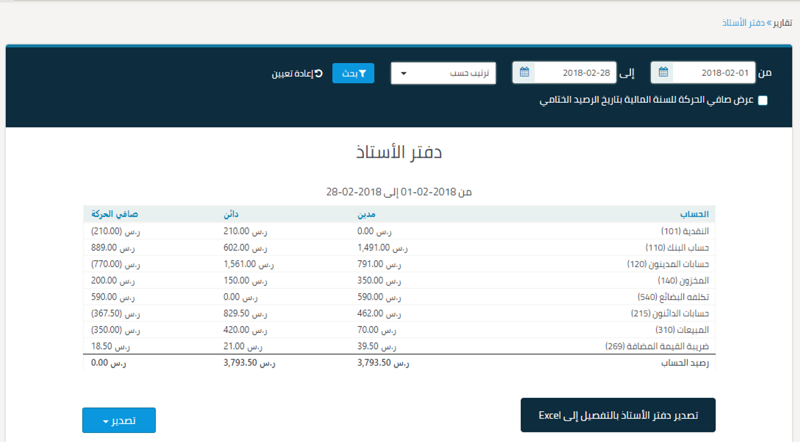Click 'إعادة تعيين' reset link
The height and width of the screenshot is (447, 800).
point(297,74)
